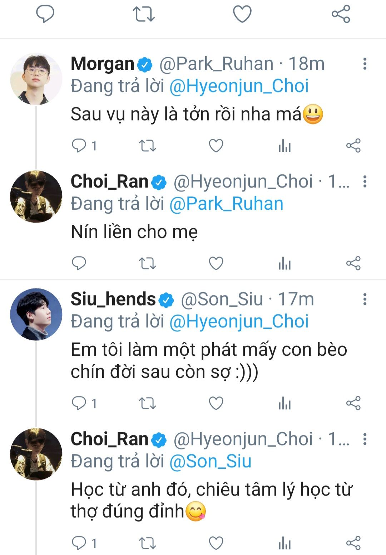Viewport: 386px width, 555px height.
Task: Reply to Morgan's tweet
Action: (x=79, y=146)
